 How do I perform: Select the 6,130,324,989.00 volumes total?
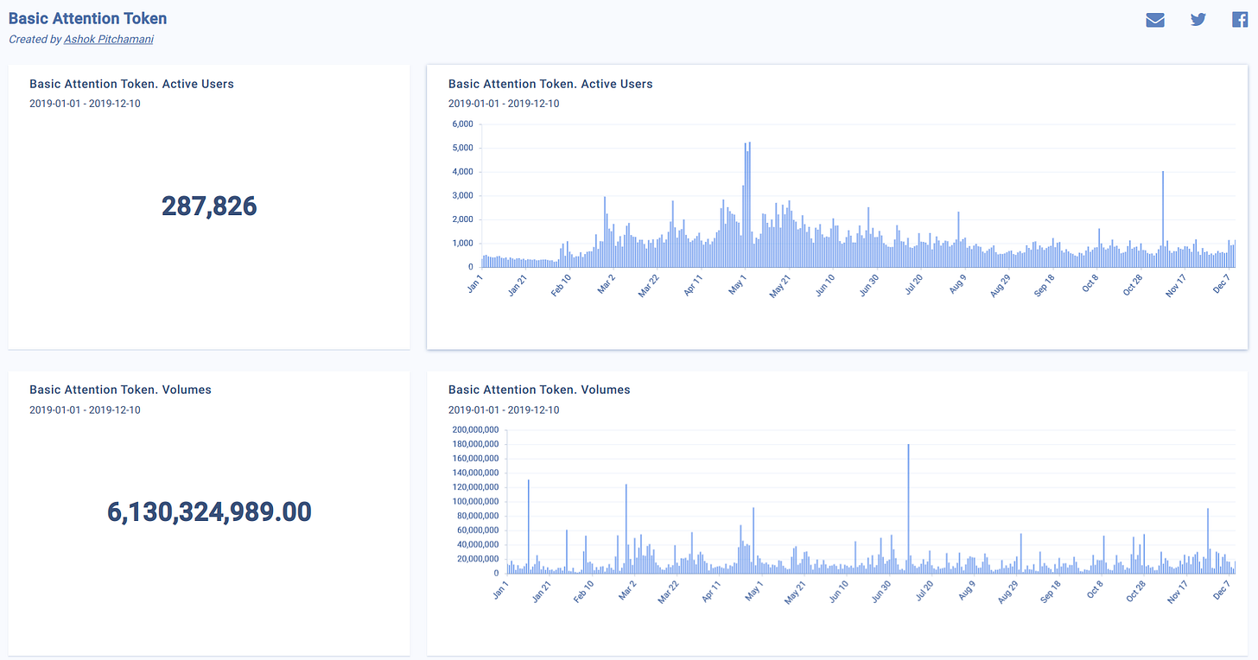point(209,511)
